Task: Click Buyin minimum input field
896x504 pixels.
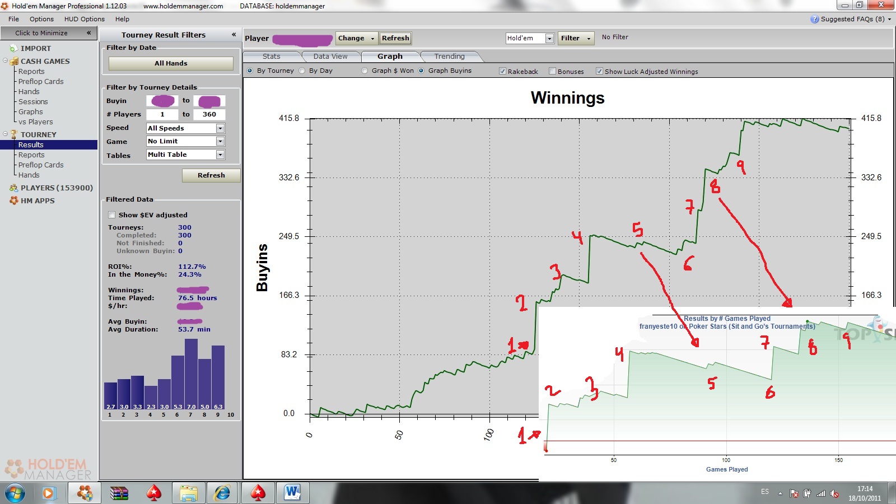Action: tap(162, 101)
